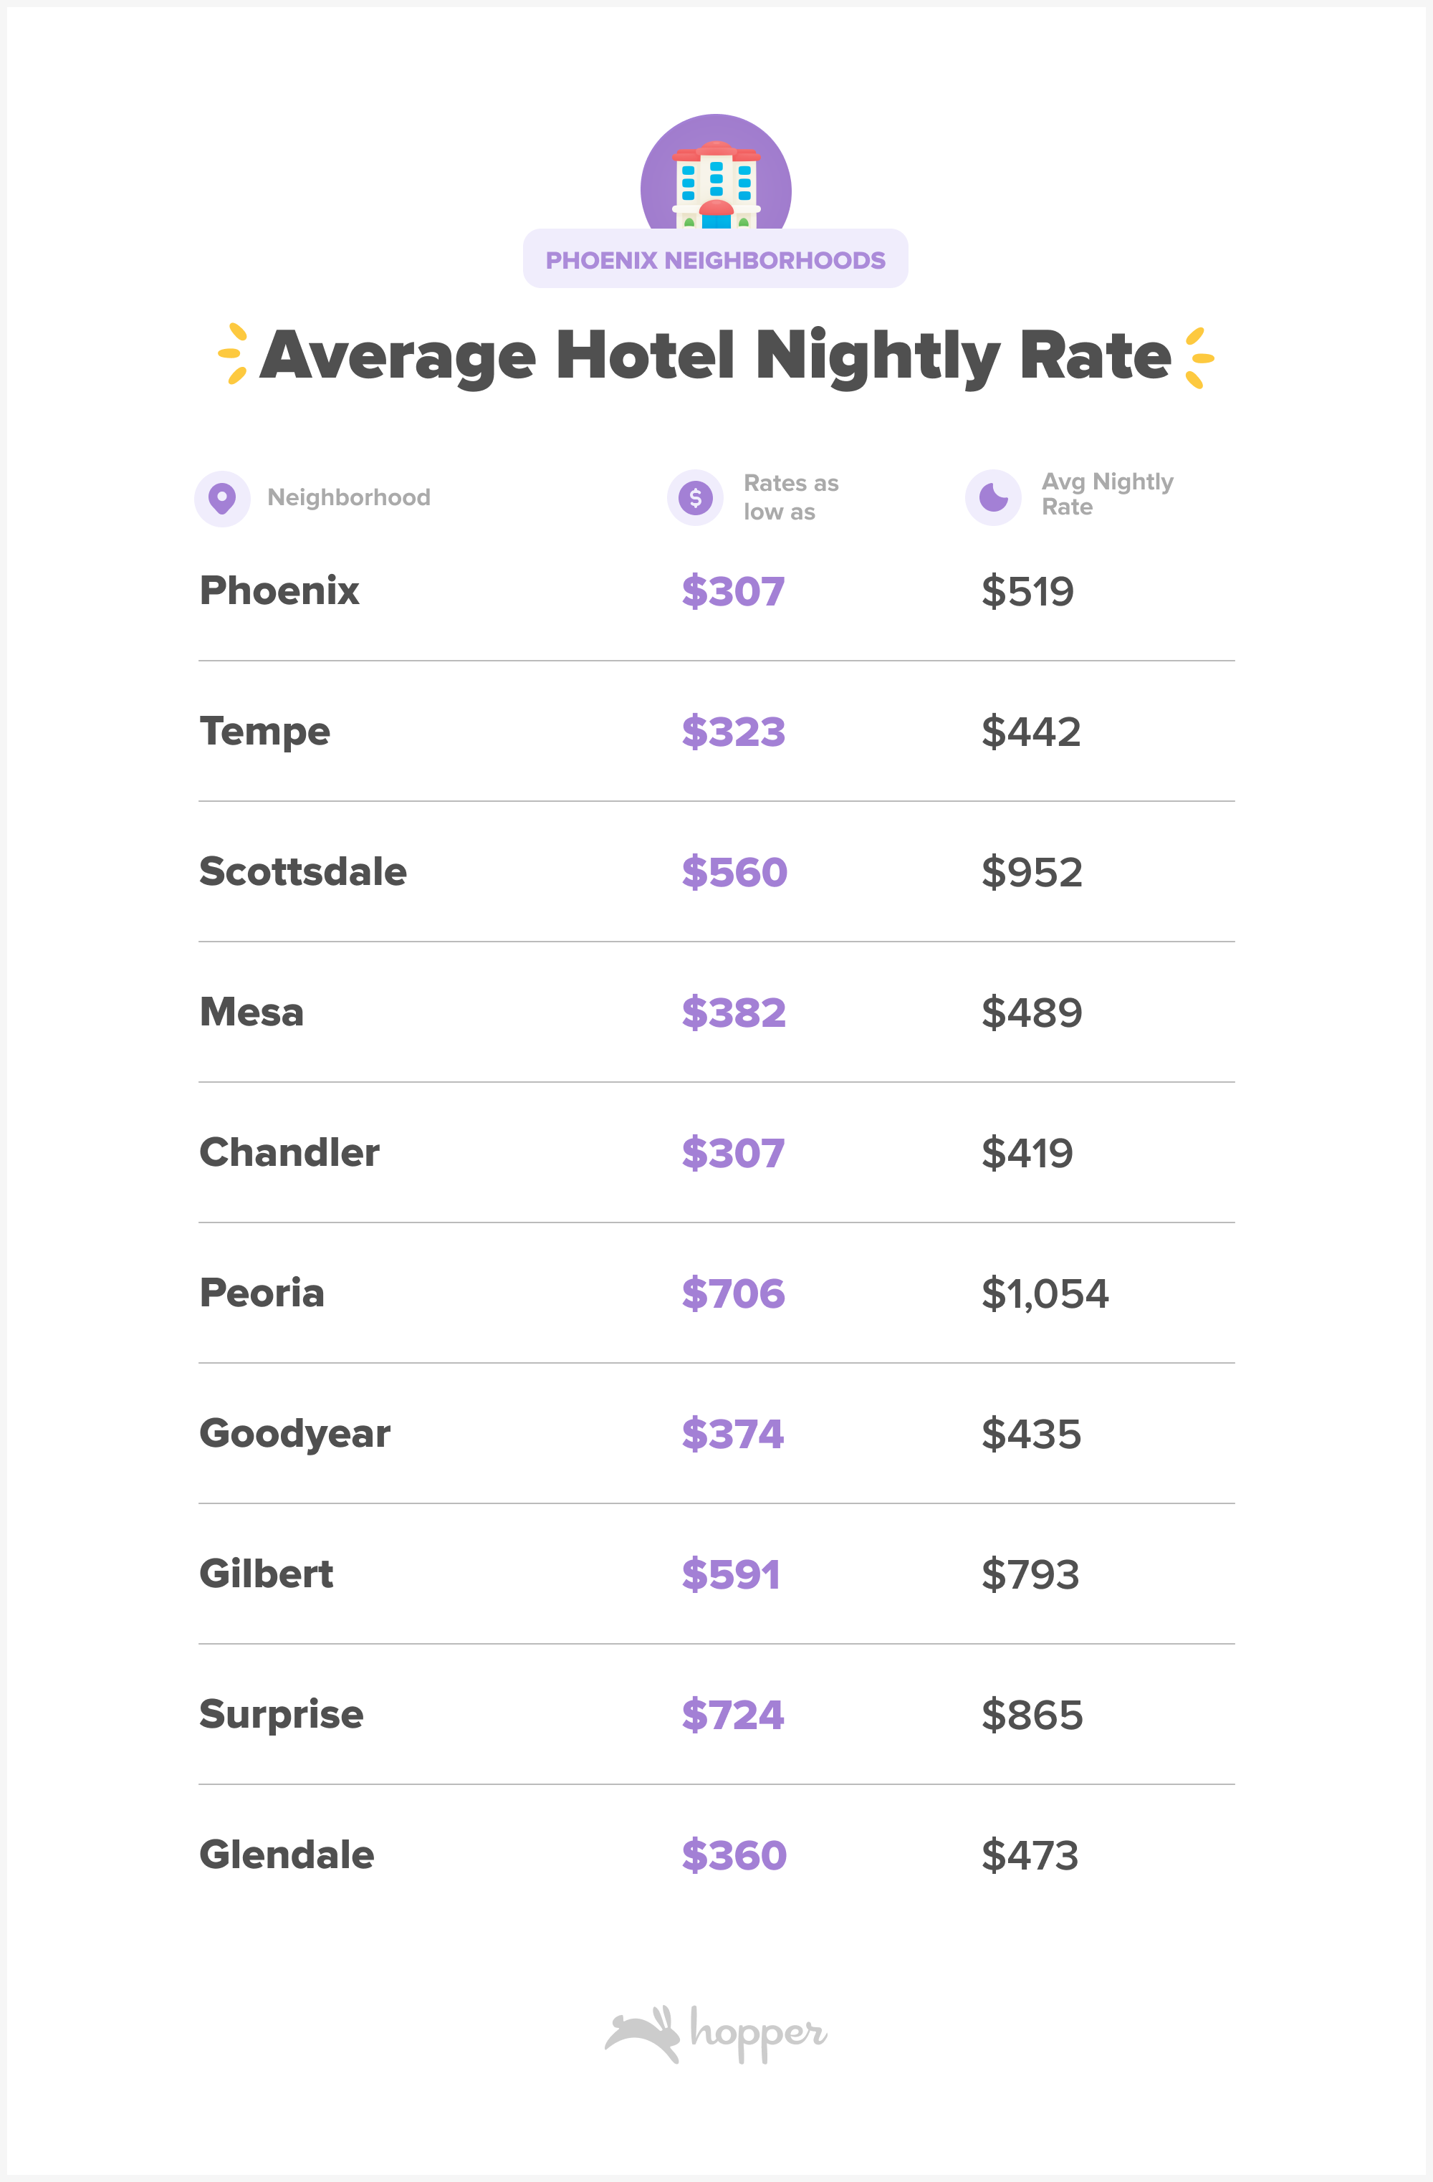Click the hotel building icon at top
Screen dimensions: 1433x2182
tap(716, 183)
